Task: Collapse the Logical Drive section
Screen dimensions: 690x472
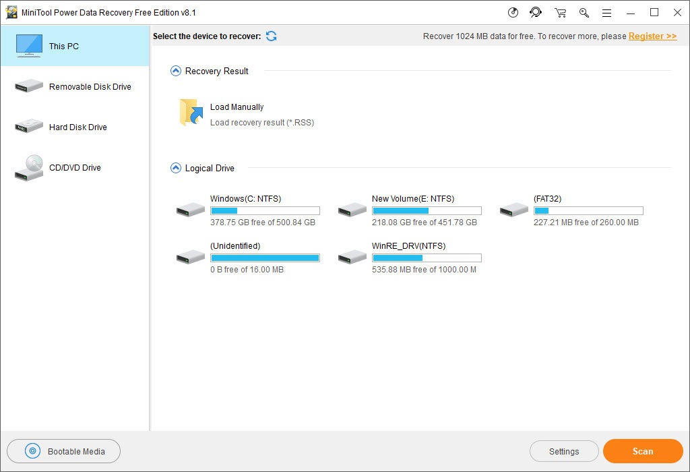Action: click(176, 168)
